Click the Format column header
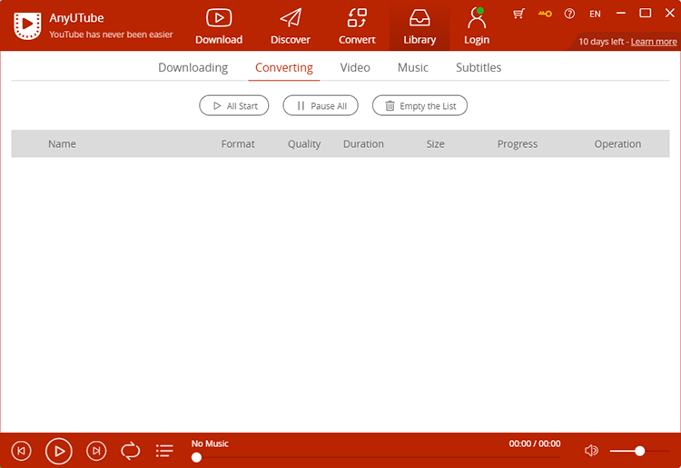 pos(238,144)
